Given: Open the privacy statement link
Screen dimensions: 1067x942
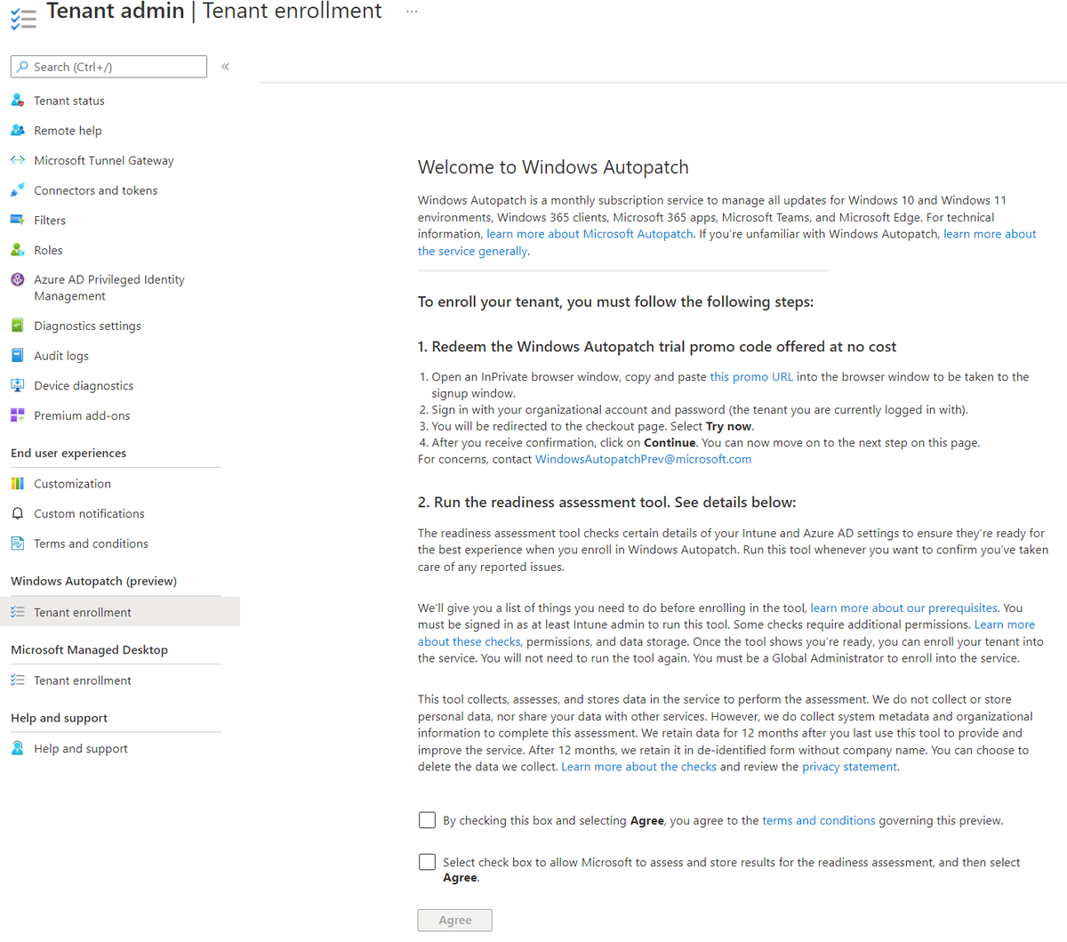Looking at the screenshot, I should pos(849,767).
